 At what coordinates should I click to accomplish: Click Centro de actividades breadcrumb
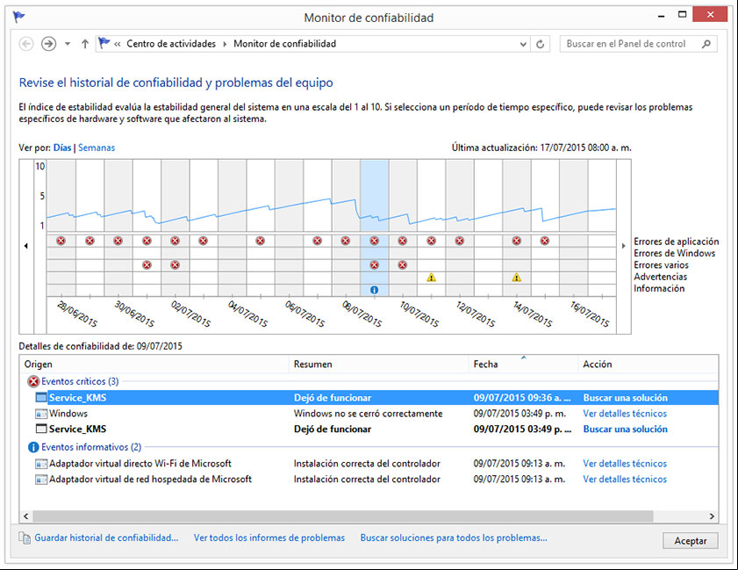click(171, 44)
